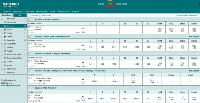Open the Приложения page

click(63, 11)
